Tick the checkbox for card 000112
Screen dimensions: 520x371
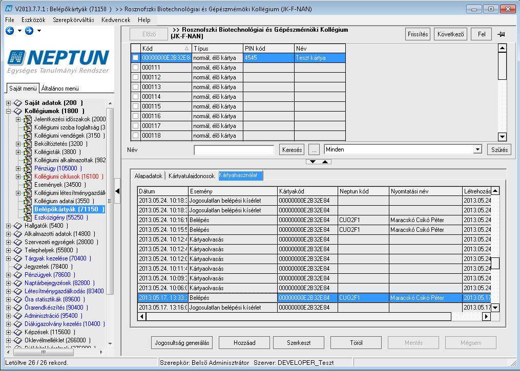click(135, 77)
